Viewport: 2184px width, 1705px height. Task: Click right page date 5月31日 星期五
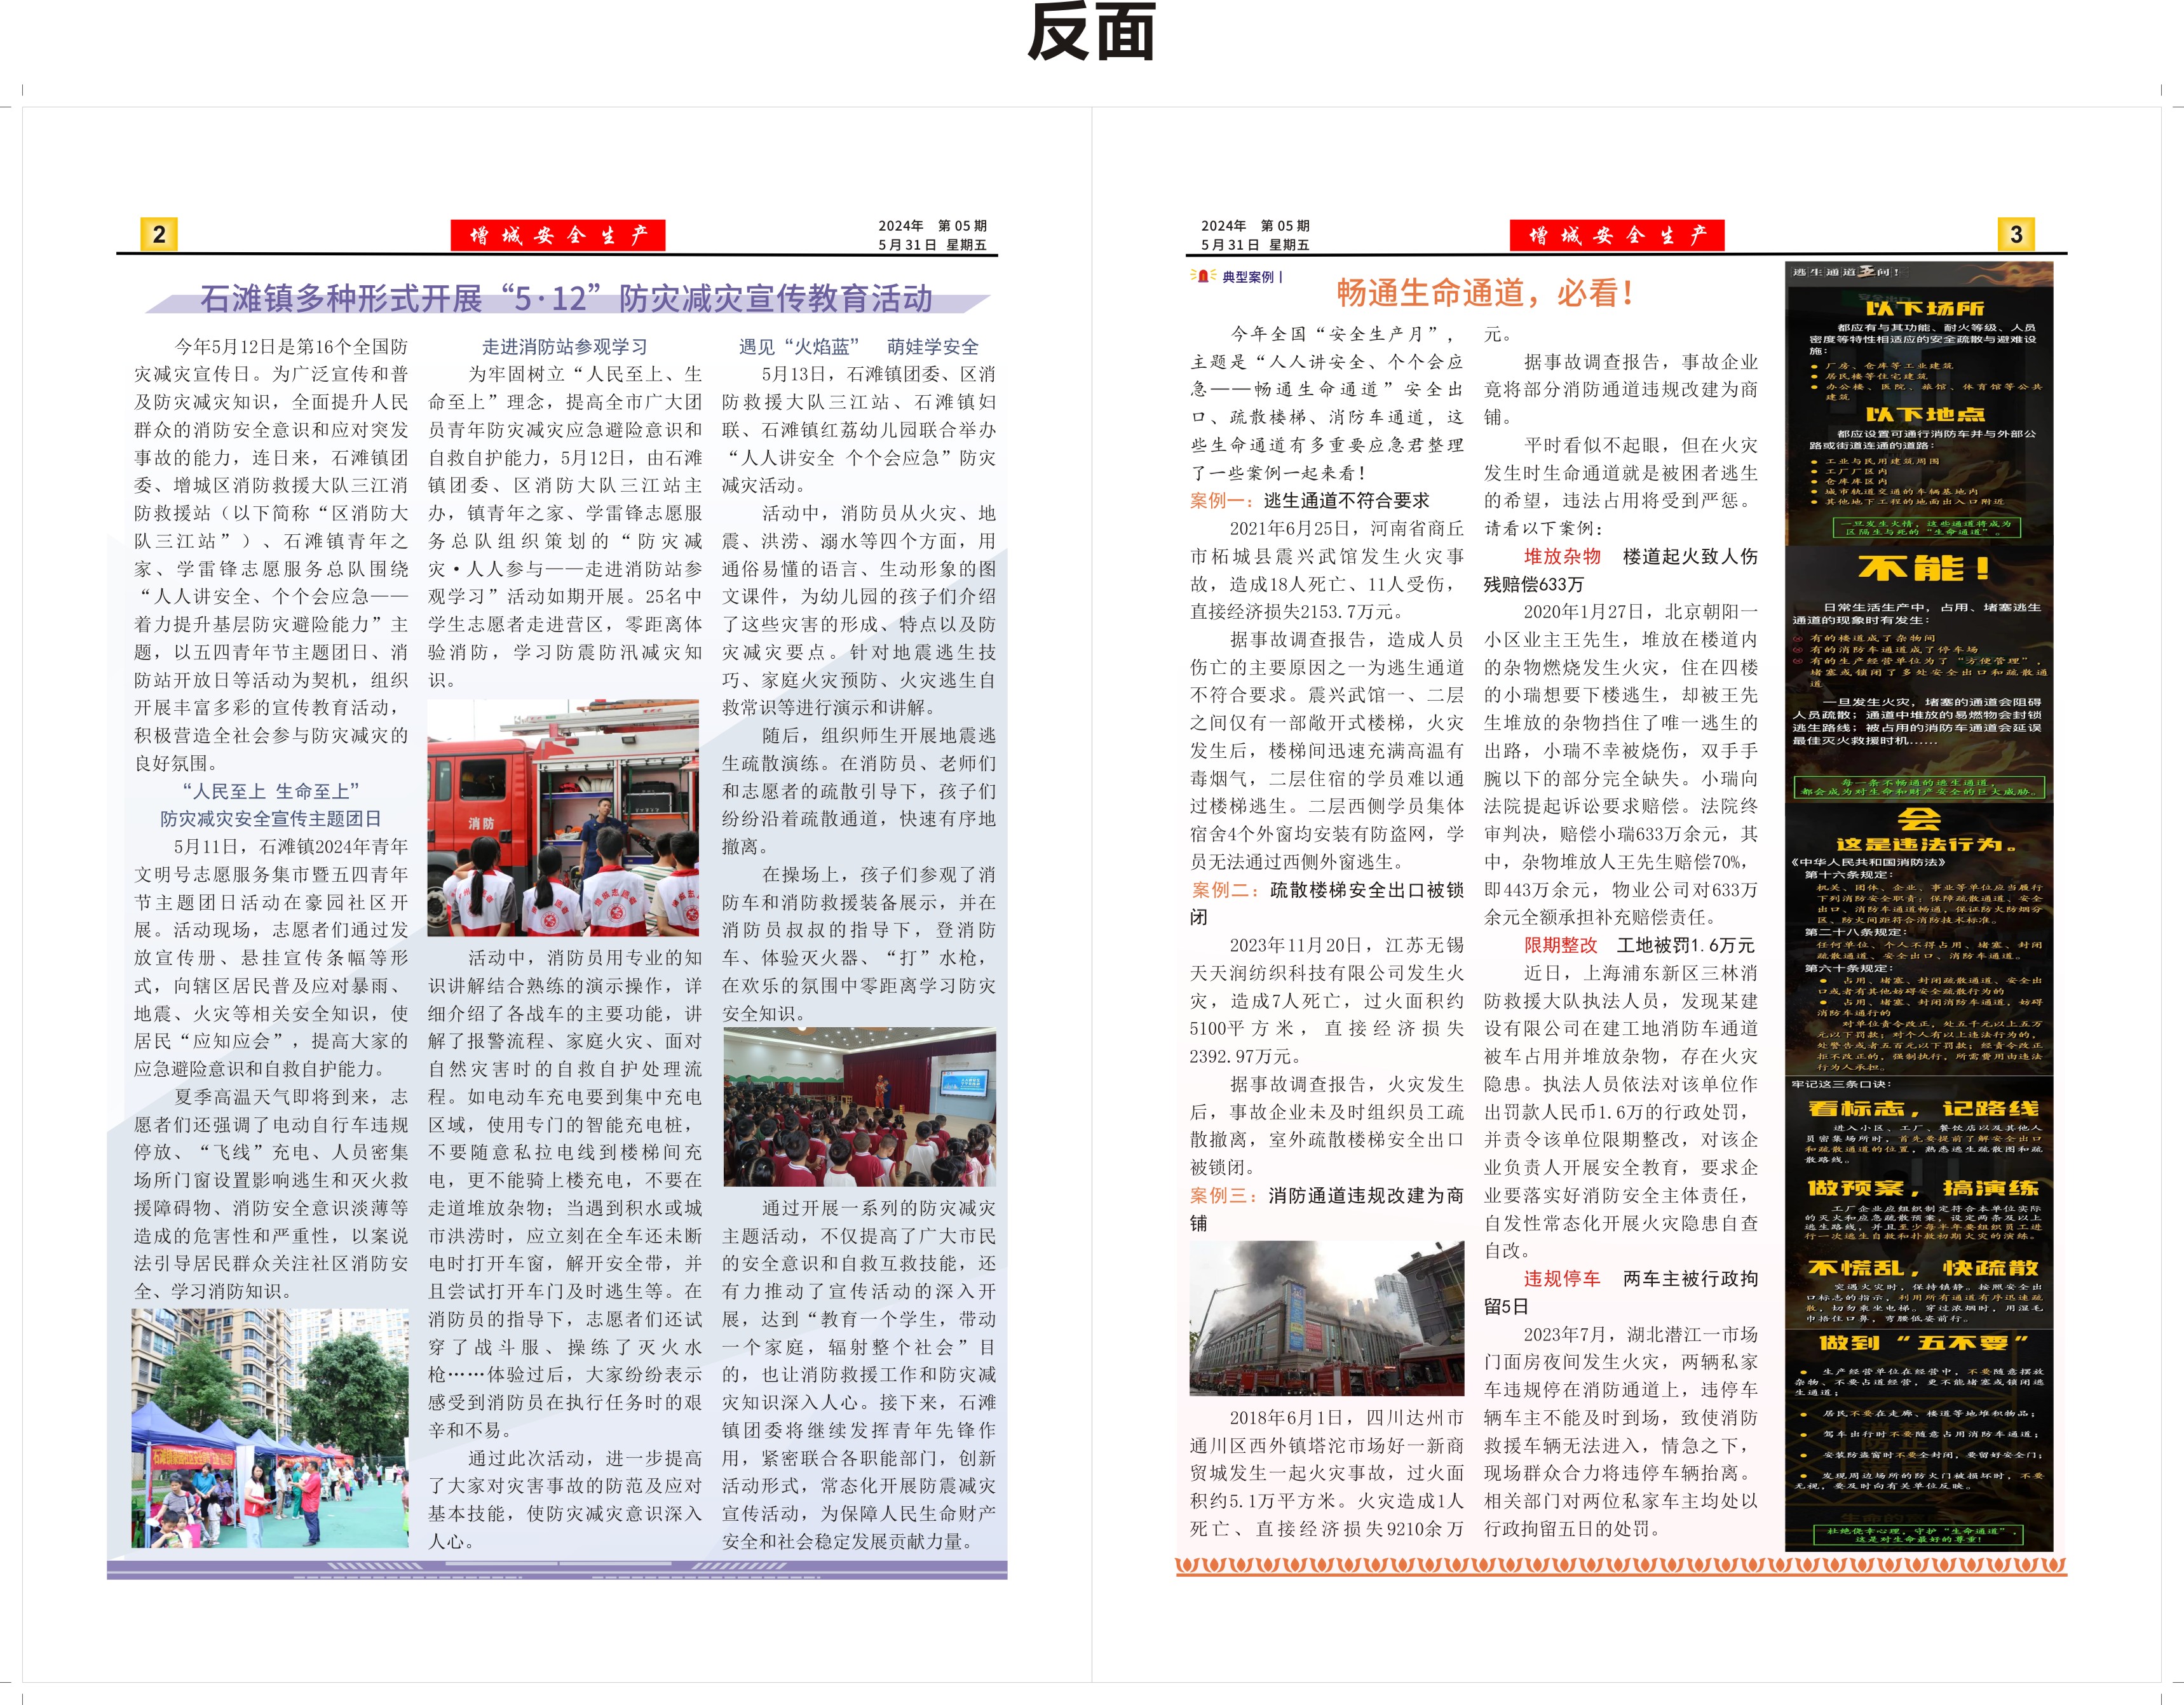click(1255, 245)
